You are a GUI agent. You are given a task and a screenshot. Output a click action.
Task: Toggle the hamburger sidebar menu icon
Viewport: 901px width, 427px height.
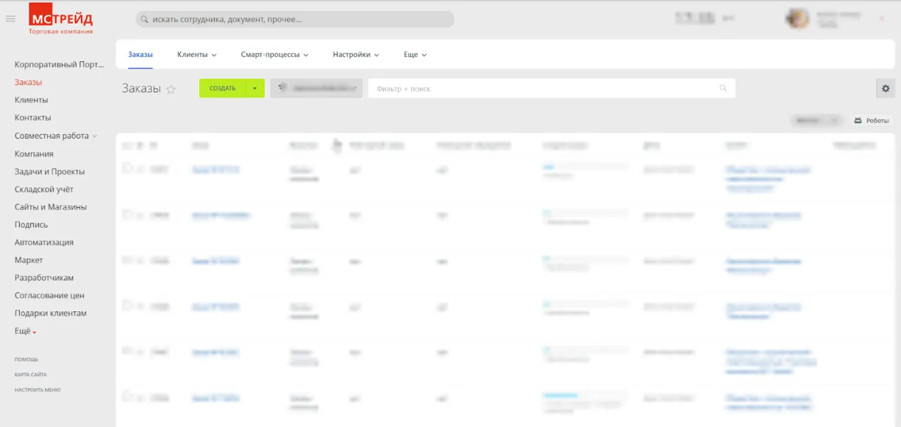tap(11, 19)
